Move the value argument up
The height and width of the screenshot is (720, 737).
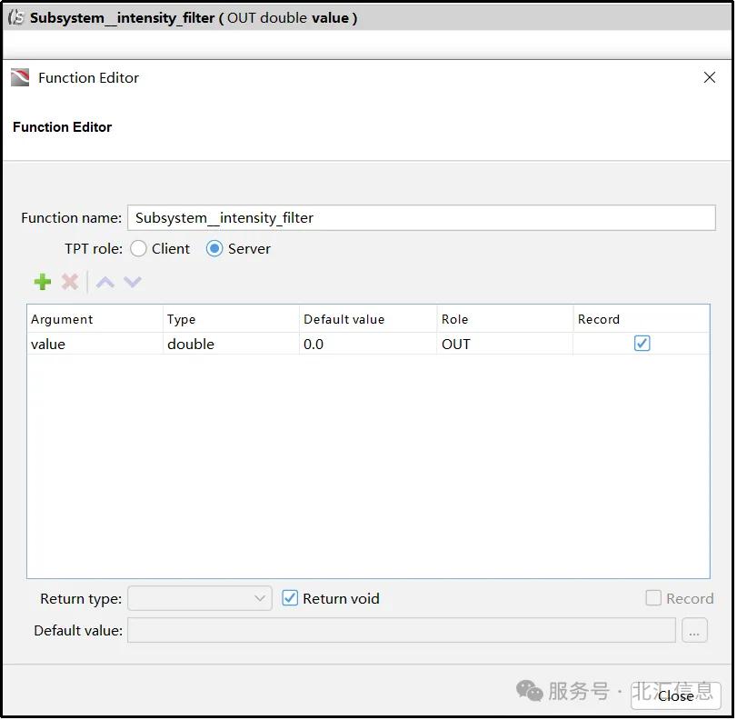(105, 282)
